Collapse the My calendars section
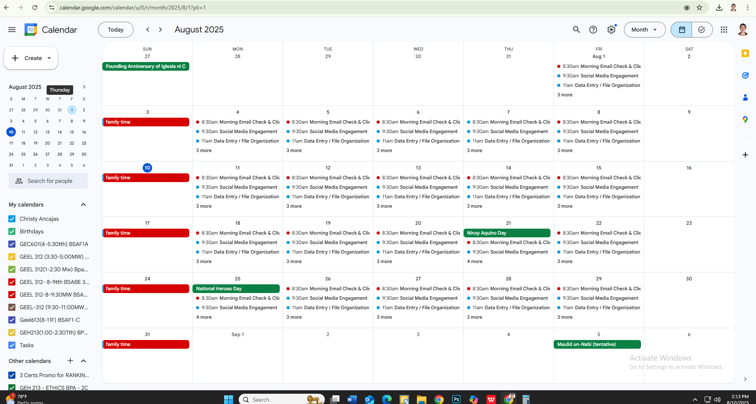Screen dimensions: 756x404 tap(83, 205)
